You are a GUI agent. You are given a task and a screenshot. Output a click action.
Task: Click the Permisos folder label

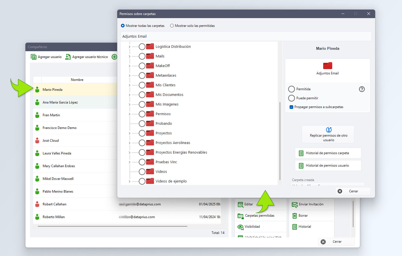[163, 114]
